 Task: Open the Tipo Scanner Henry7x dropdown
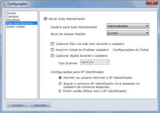tap(94, 62)
